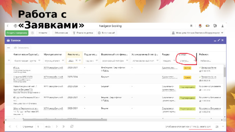Open the question mark help icon
Image resolution: width=235 pixels, height=132 pixels.
point(32,33)
